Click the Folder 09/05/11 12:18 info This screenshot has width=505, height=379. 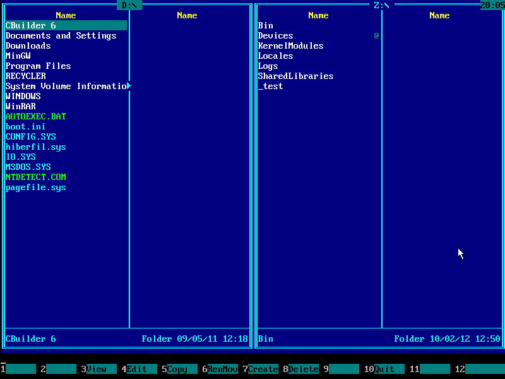[194, 339]
